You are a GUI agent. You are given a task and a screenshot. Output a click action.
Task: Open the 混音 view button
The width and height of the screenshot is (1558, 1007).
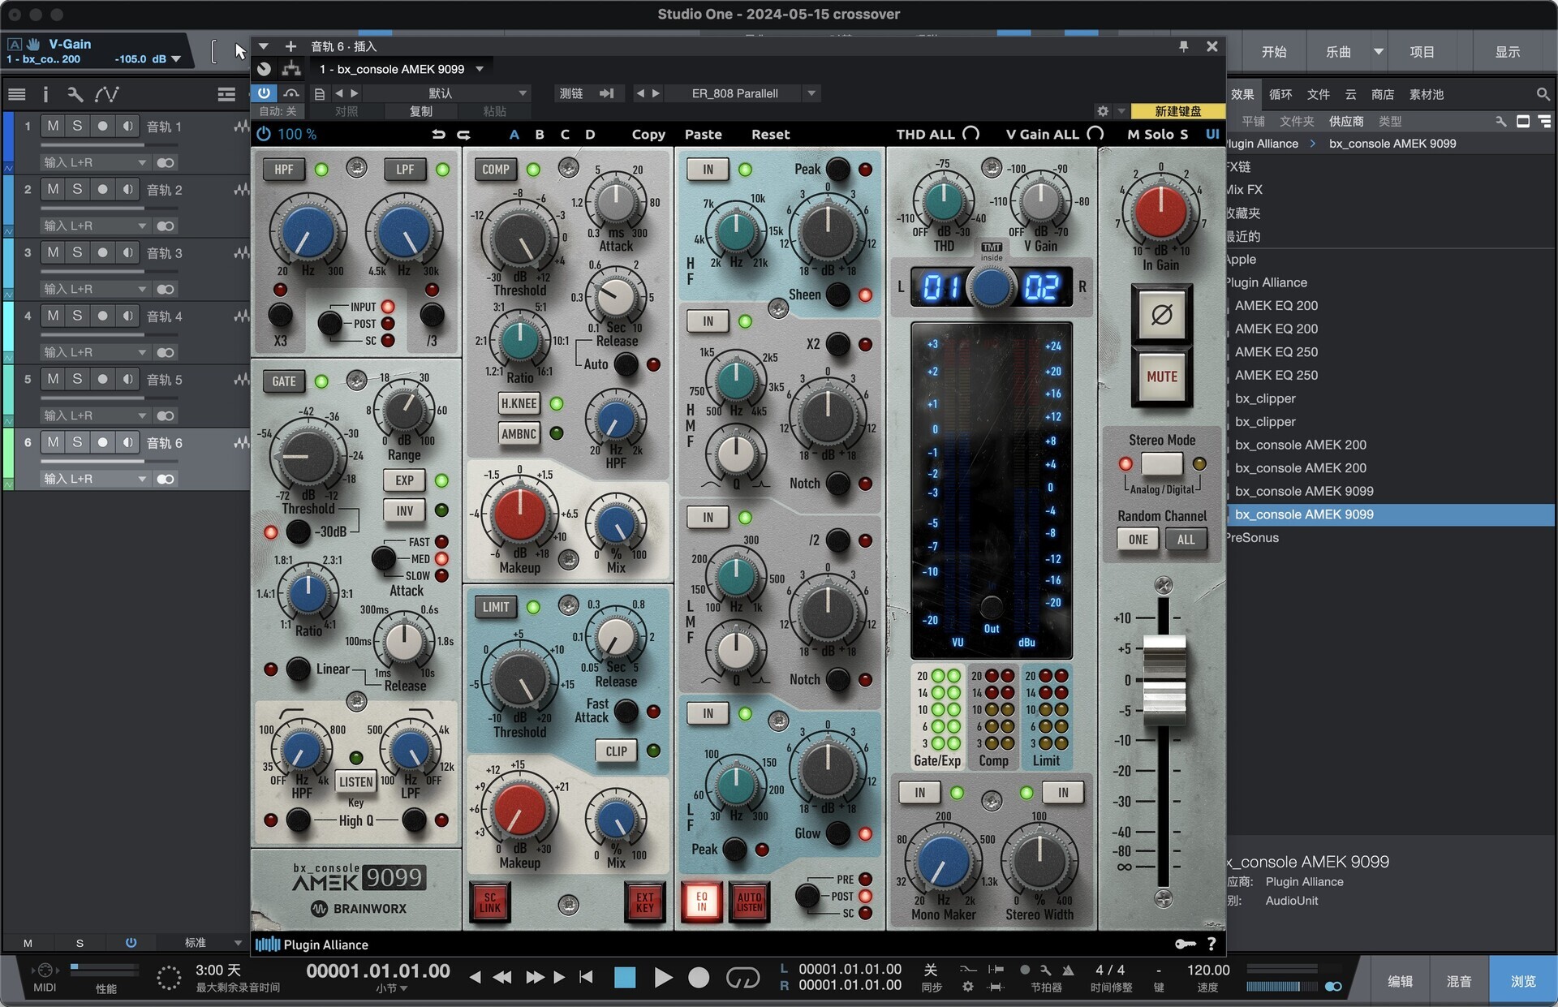click(1459, 981)
